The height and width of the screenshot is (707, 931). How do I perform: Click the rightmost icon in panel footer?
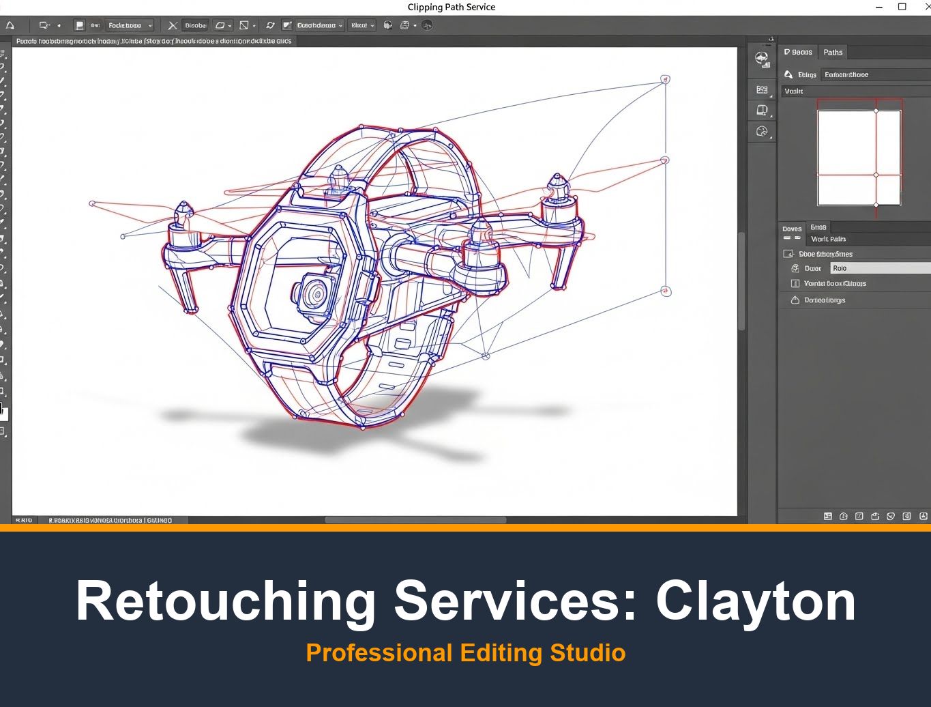(923, 517)
